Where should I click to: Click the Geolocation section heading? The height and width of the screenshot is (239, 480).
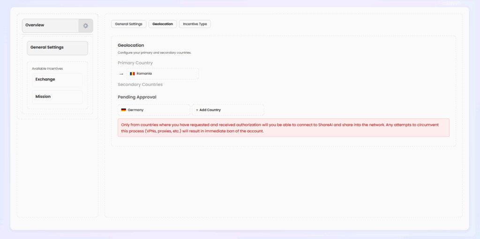[x=131, y=45]
